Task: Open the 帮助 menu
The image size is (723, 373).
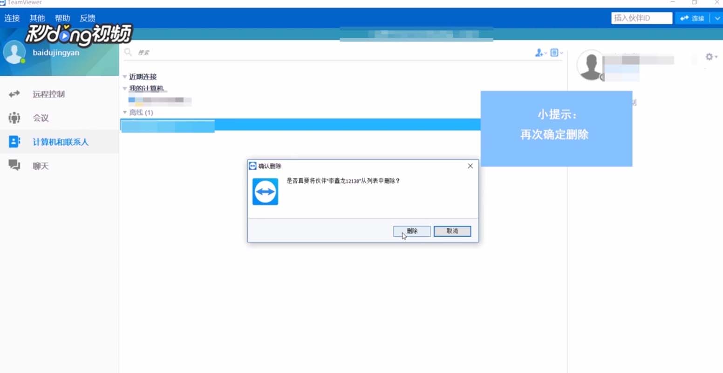Action: coord(62,18)
